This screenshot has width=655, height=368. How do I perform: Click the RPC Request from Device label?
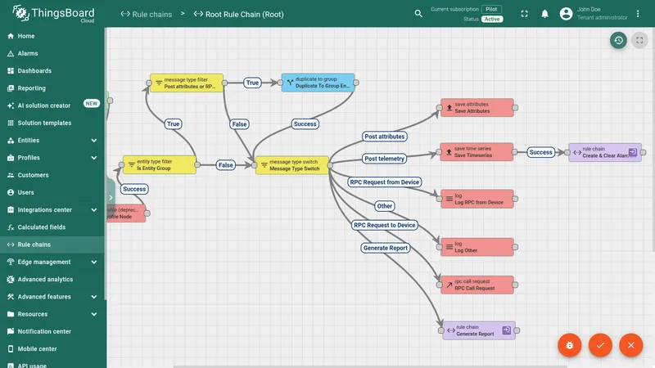click(384, 182)
